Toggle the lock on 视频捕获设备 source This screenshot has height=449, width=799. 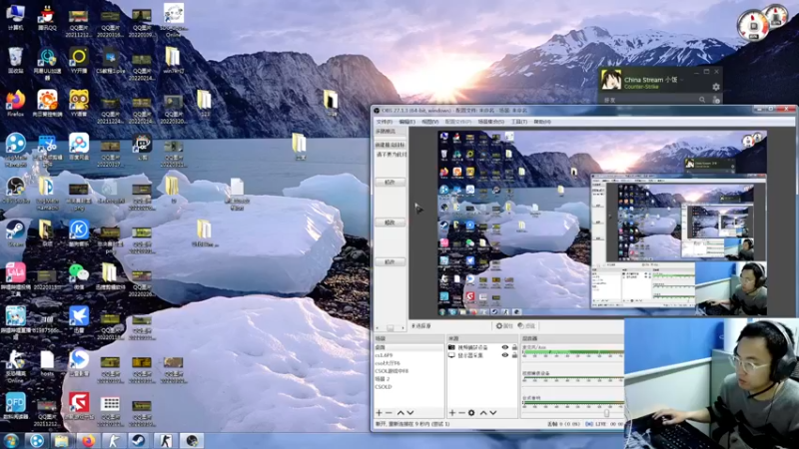coord(514,347)
